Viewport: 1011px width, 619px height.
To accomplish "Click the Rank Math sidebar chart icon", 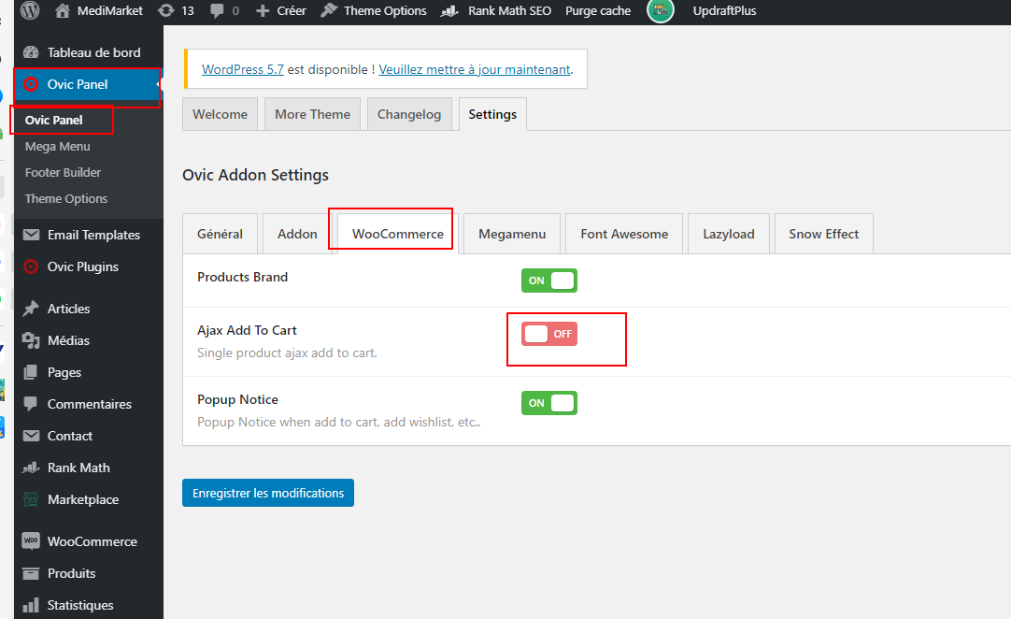I will tap(31, 468).
